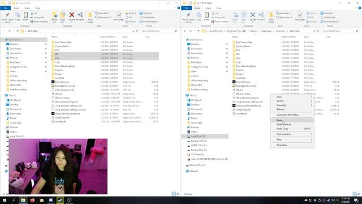Screen dimensions: 362x204
Task: Expand the View submenu in context menu
Action: pos(292,97)
